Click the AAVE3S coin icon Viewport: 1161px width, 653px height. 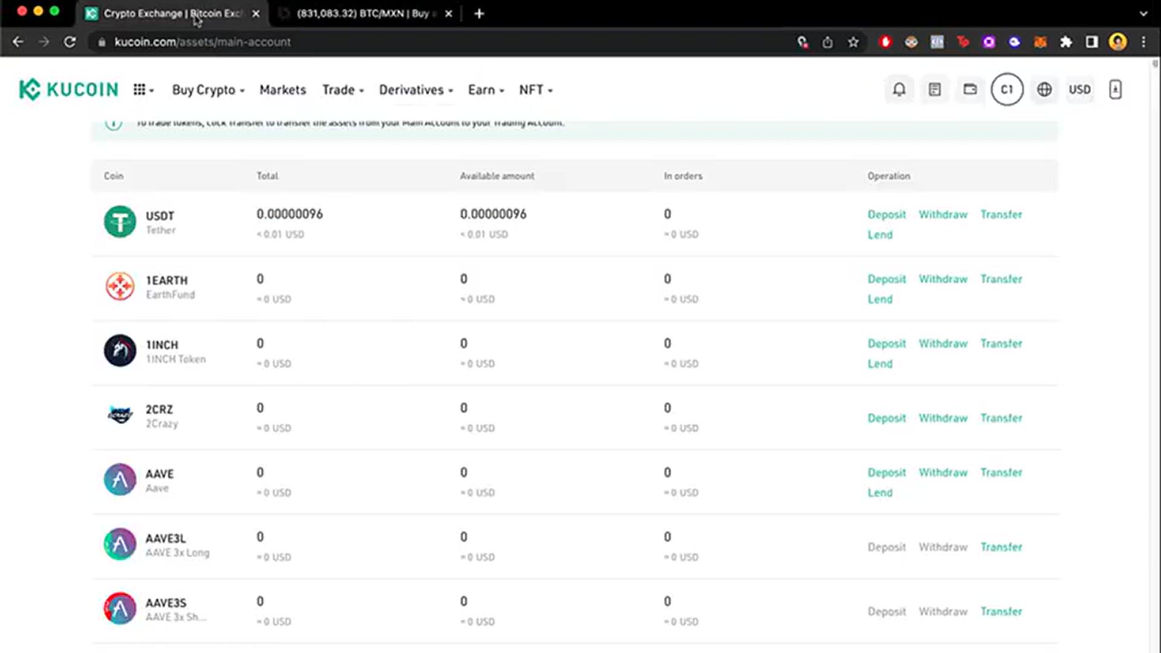pyautogui.click(x=120, y=609)
